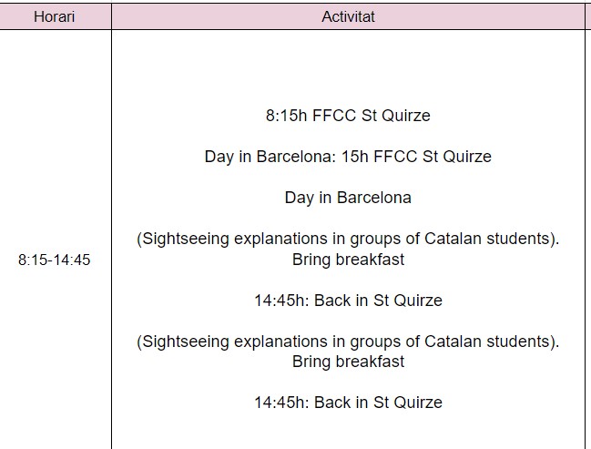
Task: Click the last "14:45h: Back in St Quirze" line
Action: [x=348, y=403]
